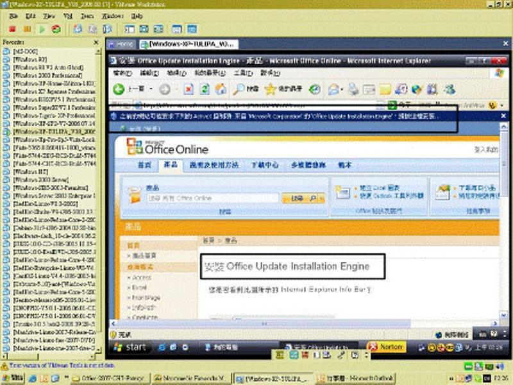Switch to the VMware Home tab
513x385 pixels.
coord(121,44)
